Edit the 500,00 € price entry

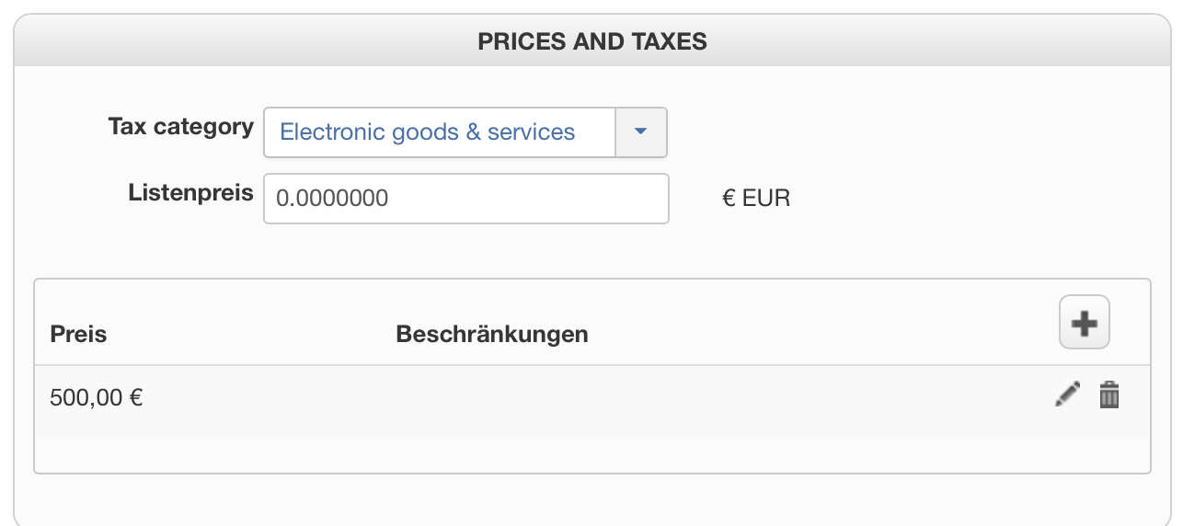point(1067,395)
